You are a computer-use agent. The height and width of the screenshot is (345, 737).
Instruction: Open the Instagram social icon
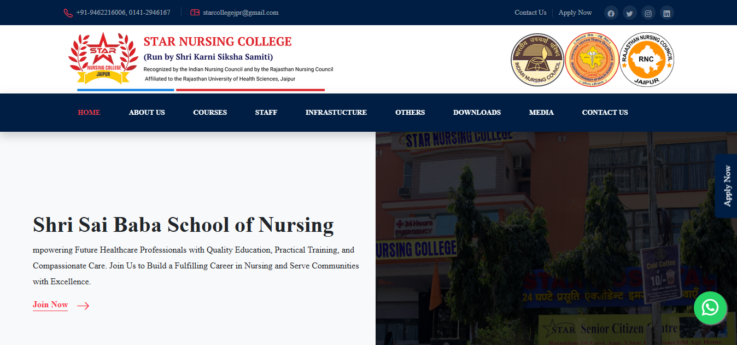[x=648, y=13]
